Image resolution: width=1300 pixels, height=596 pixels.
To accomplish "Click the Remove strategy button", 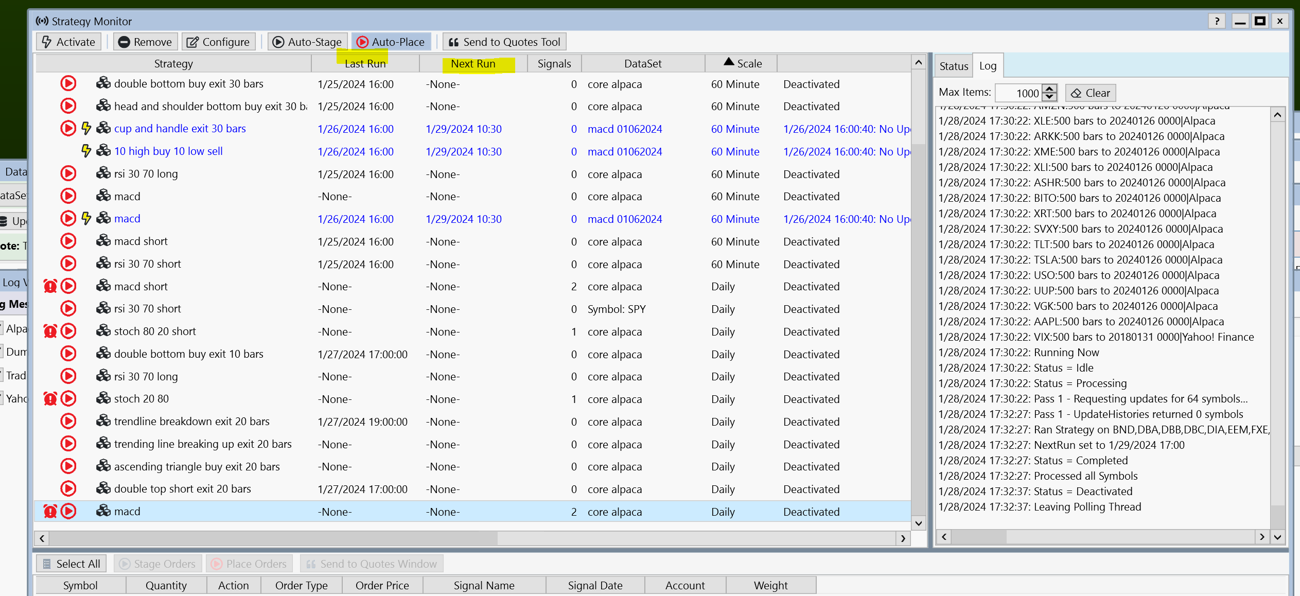I will (x=145, y=42).
